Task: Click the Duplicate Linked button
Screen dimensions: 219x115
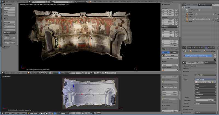Action: tap(10, 25)
